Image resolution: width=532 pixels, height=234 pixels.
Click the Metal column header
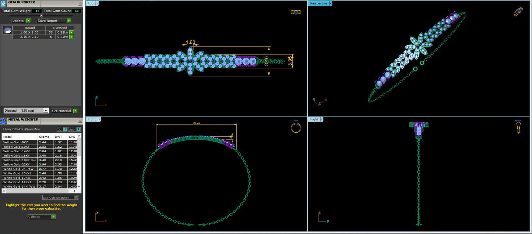(x=20, y=137)
